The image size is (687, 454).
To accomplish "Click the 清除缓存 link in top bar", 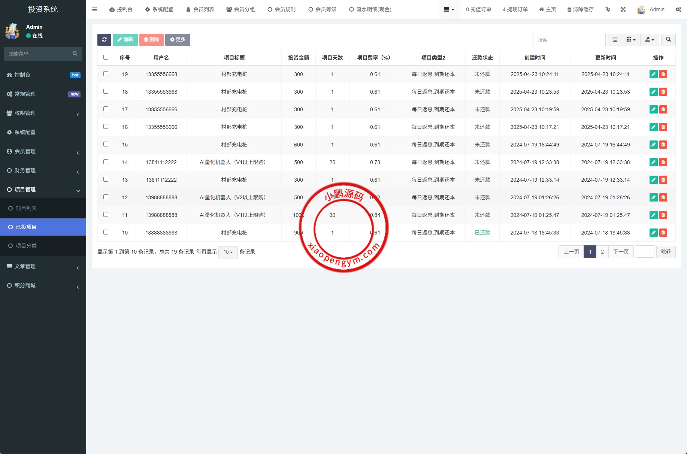I will click(580, 9).
